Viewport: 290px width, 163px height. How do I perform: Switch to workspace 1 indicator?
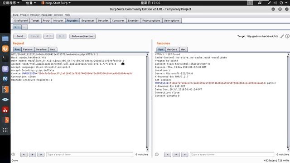coord(250,3)
